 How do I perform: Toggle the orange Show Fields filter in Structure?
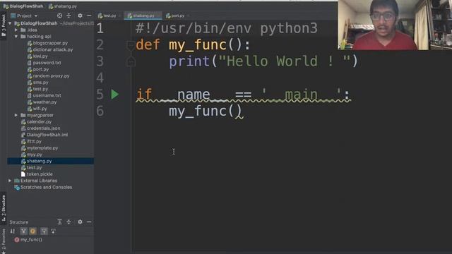click(x=33, y=231)
